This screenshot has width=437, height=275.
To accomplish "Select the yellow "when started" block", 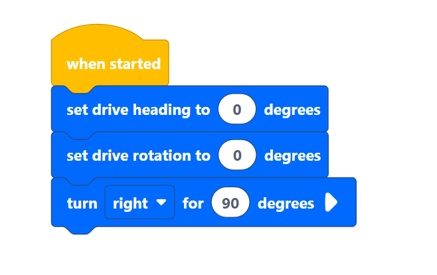I will [x=114, y=64].
